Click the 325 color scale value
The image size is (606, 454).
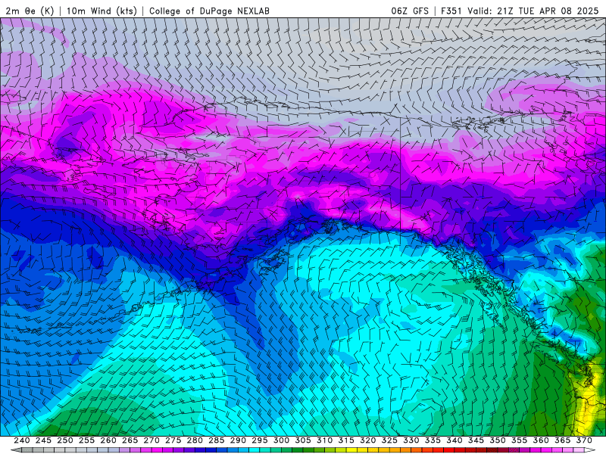389,440
